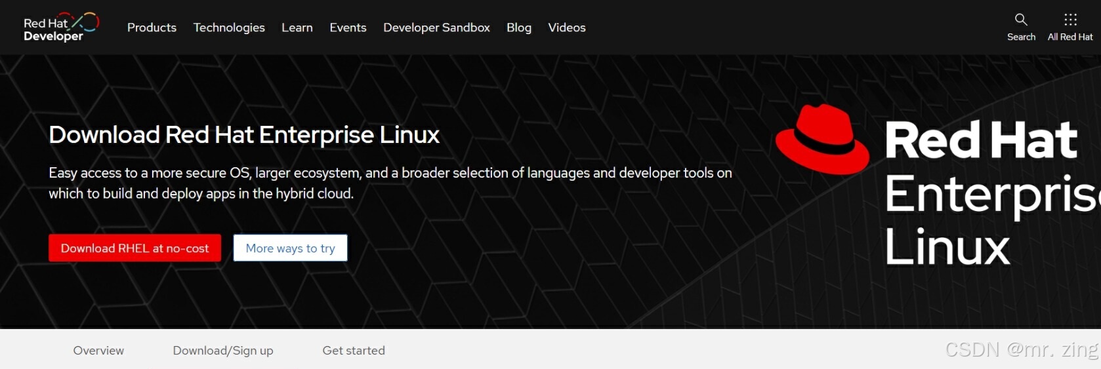
Task: Click the Red Hat Developer logo
Action: coord(61,28)
